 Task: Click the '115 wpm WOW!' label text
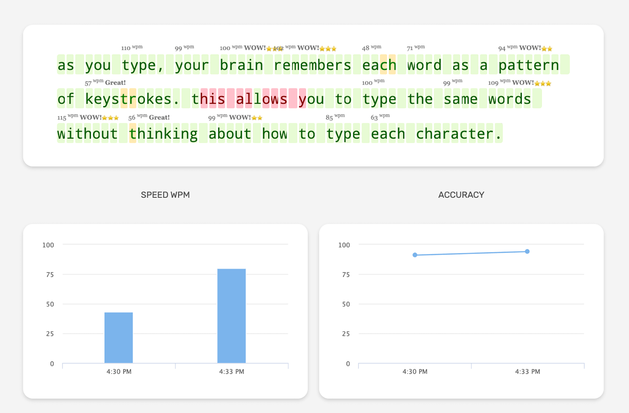click(80, 117)
